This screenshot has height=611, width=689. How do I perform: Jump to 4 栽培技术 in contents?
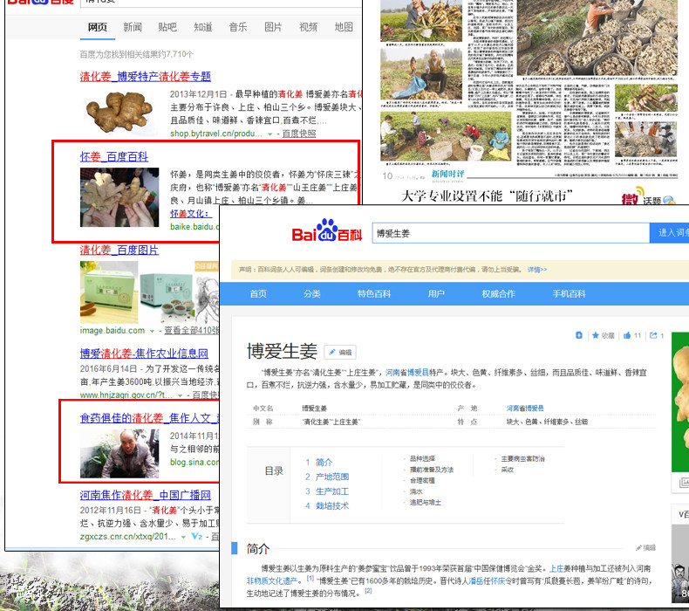click(x=327, y=505)
